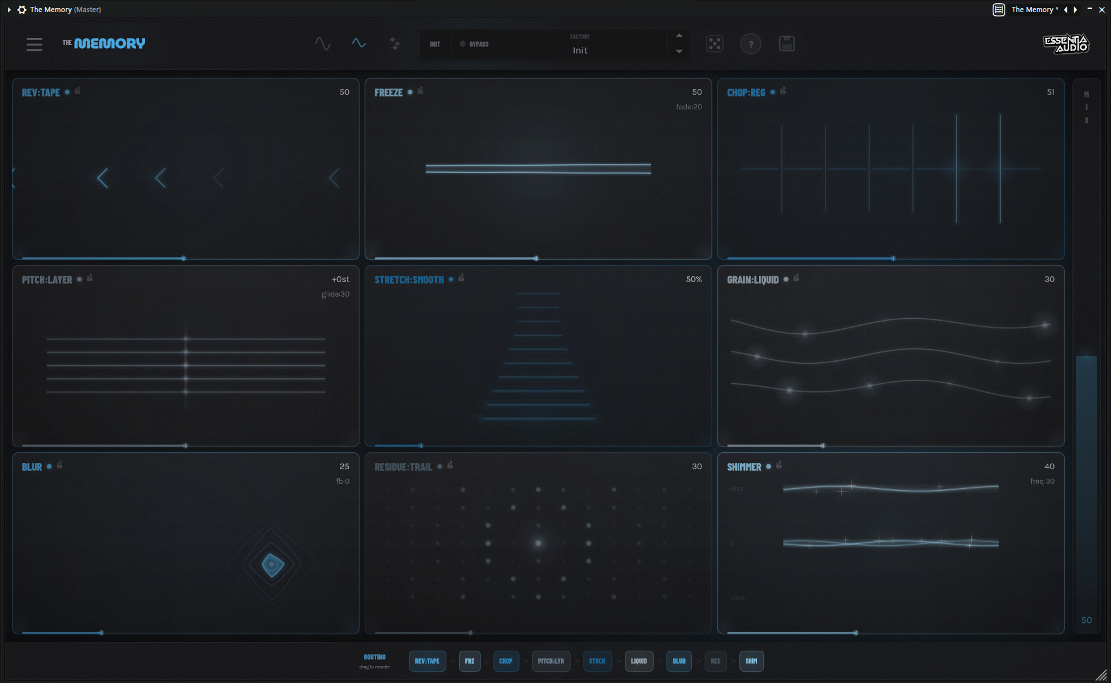This screenshot has width=1111, height=683.
Task: Click the INIT button
Action: tap(435, 44)
